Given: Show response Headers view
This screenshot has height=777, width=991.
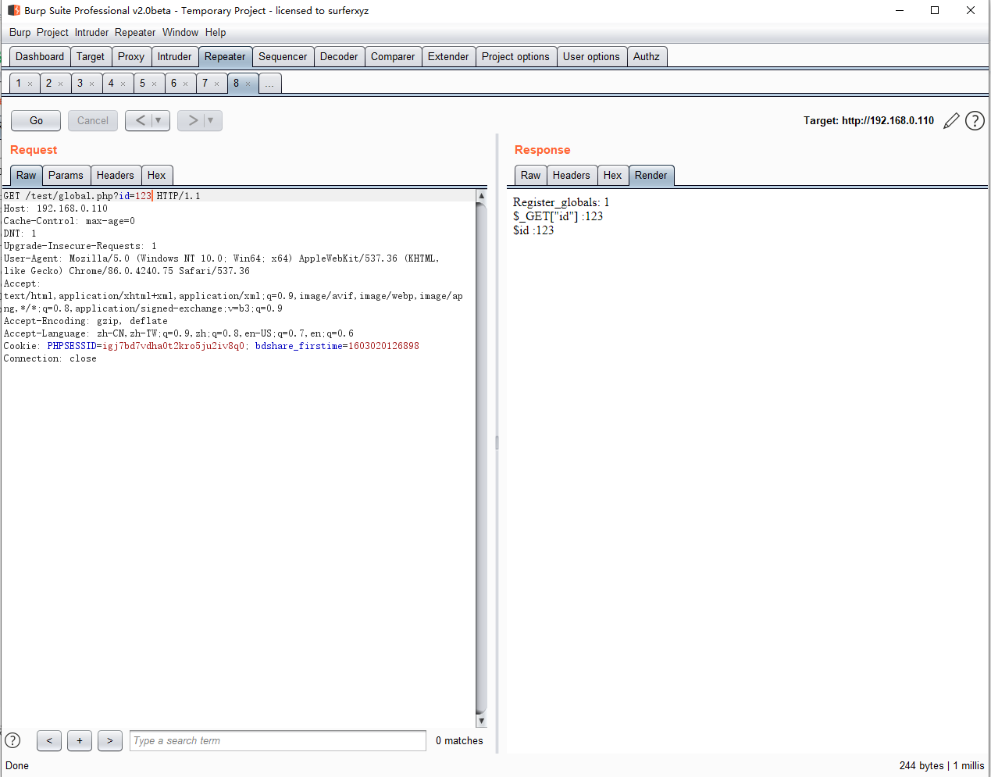Looking at the screenshot, I should pos(572,175).
